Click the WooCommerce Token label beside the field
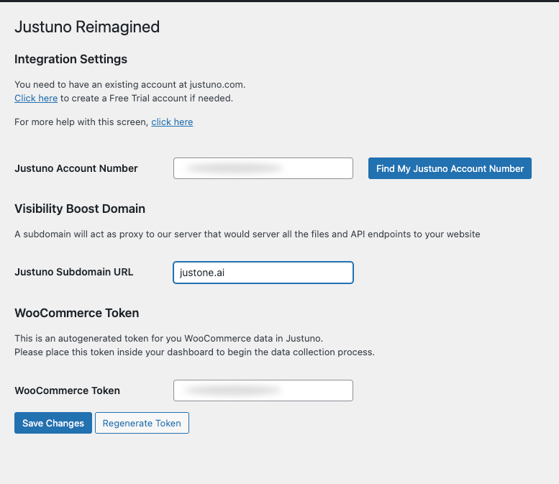 [67, 391]
